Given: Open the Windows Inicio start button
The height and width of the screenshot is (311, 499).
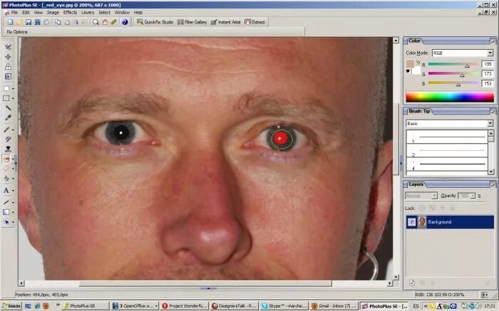Looking at the screenshot, I should [x=11, y=305].
